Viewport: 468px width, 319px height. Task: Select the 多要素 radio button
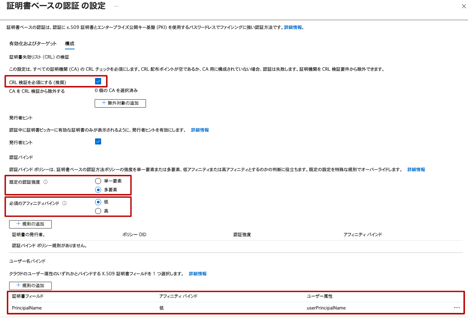(98, 190)
